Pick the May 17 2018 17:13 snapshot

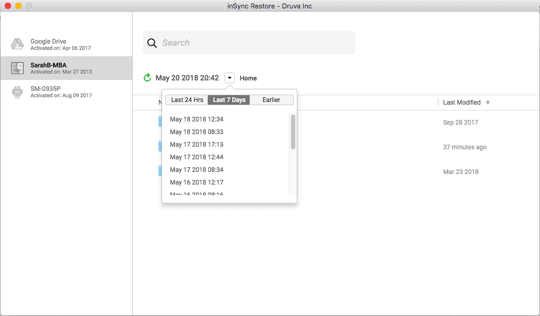(x=196, y=145)
